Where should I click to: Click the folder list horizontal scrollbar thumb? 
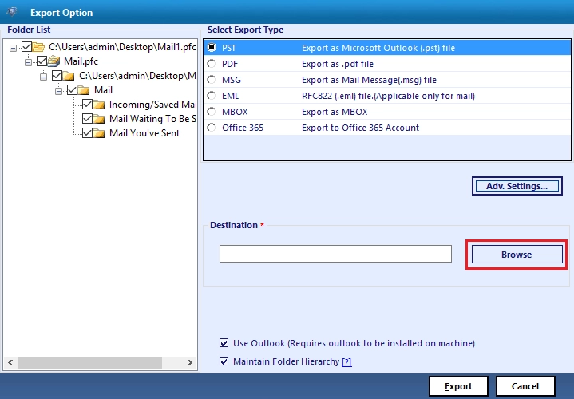(89, 362)
